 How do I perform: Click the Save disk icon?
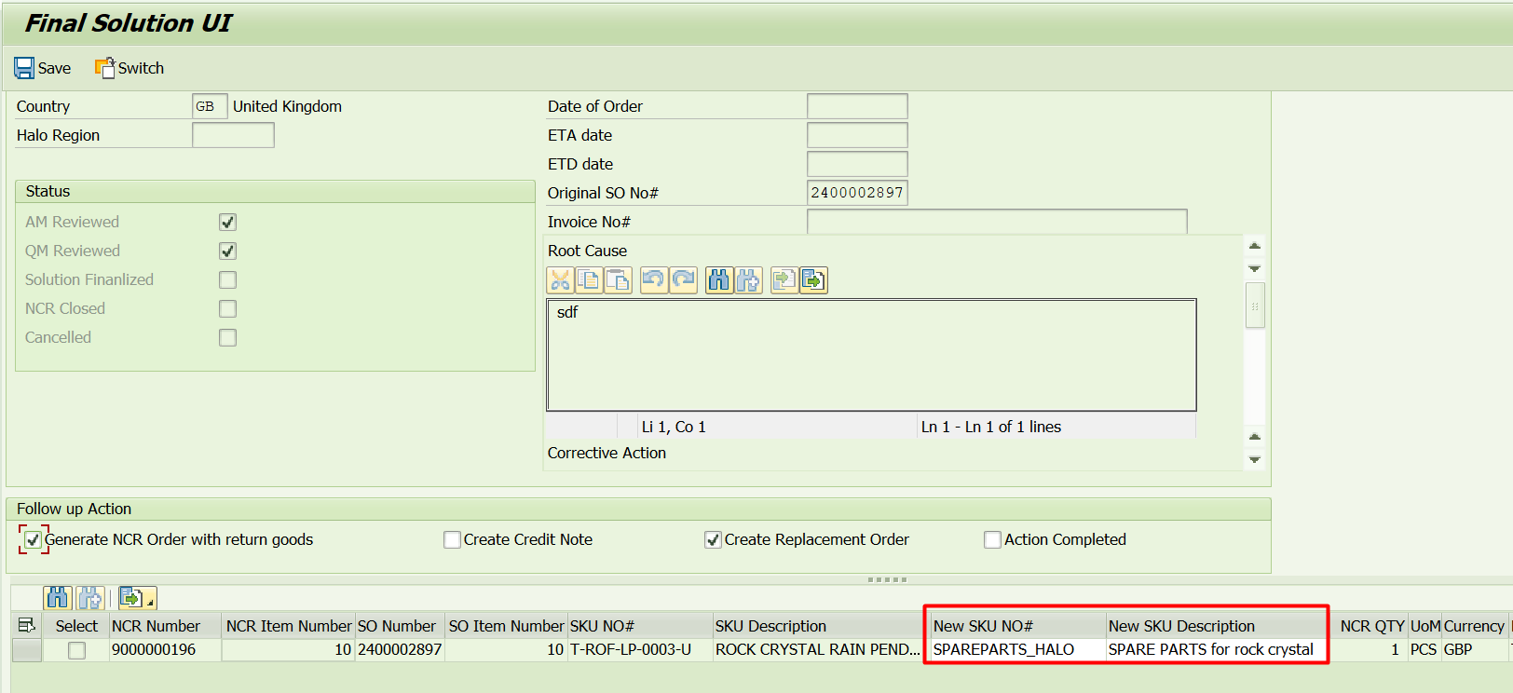point(24,68)
